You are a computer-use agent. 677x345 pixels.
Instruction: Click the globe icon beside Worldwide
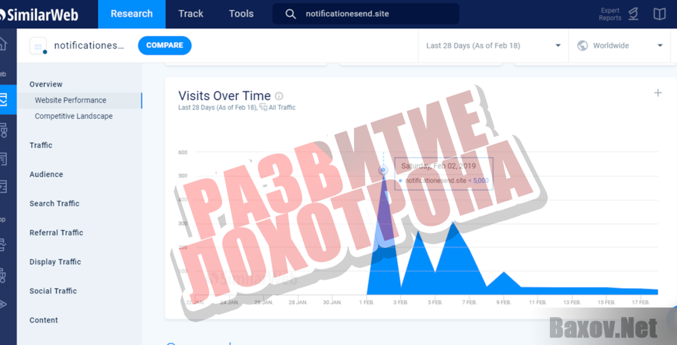click(583, 46)
